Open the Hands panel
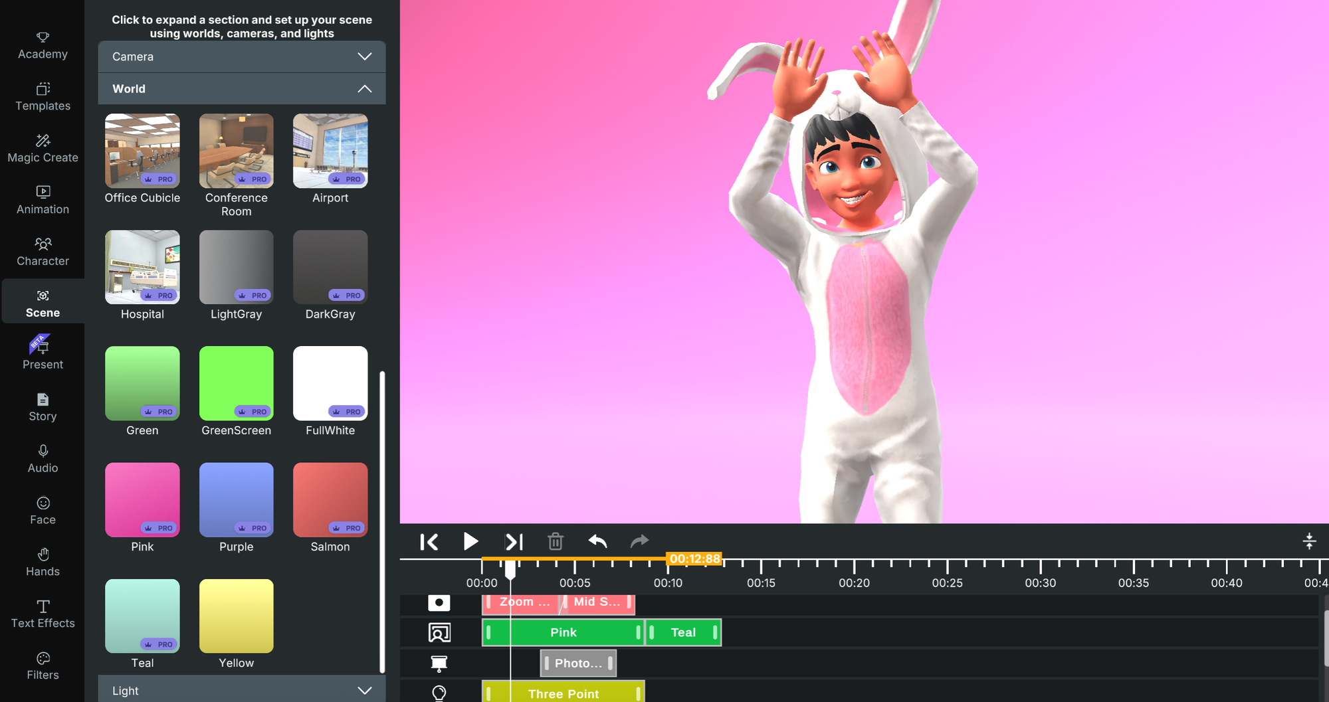This screenshot has width=1329, height=702. [x=42, y=562]
